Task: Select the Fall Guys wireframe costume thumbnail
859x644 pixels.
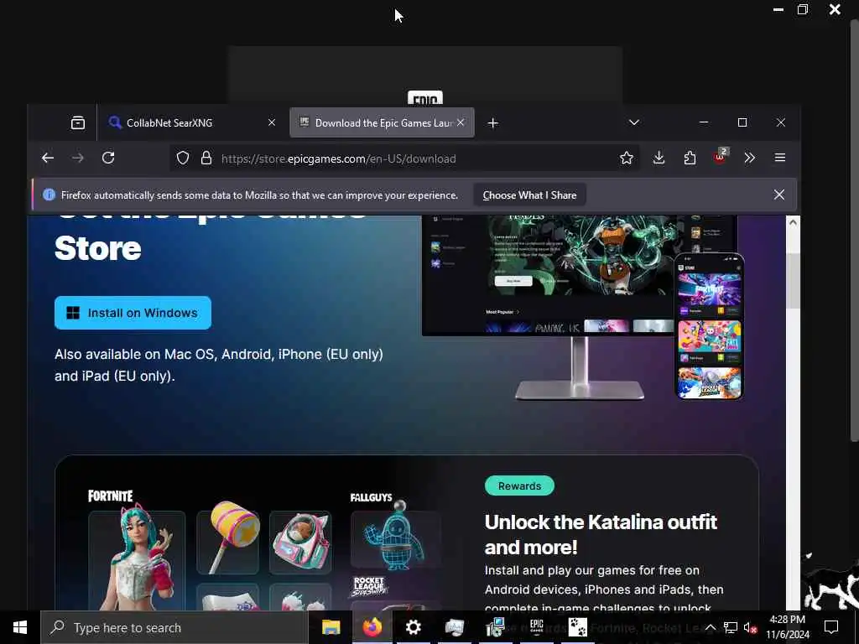Action: pos(396,538)
